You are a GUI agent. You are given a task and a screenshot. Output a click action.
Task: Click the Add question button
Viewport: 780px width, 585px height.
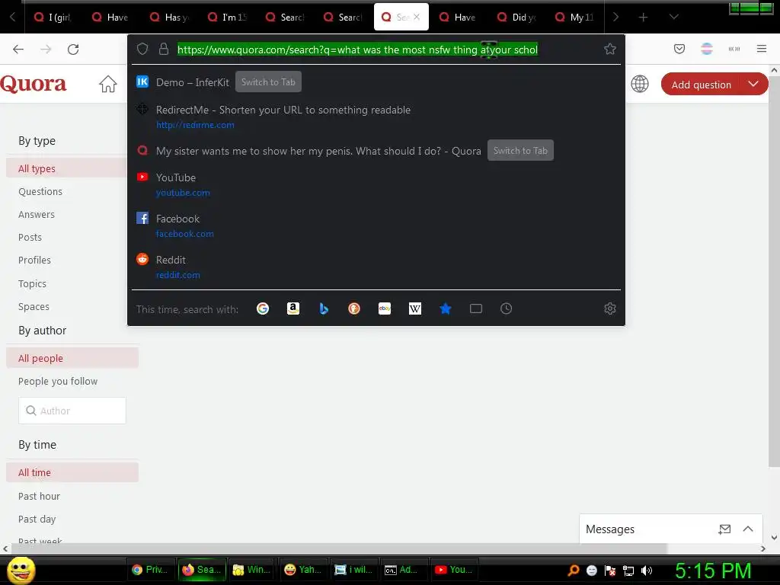pyautogui.click(x=701, y=85)
